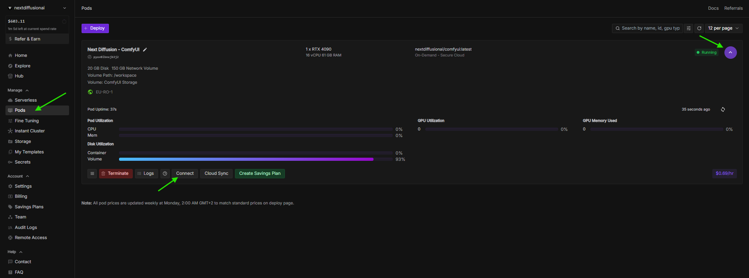Click the refresh icon next to 12 per page
749x278 pixels.
pos(699,28)
